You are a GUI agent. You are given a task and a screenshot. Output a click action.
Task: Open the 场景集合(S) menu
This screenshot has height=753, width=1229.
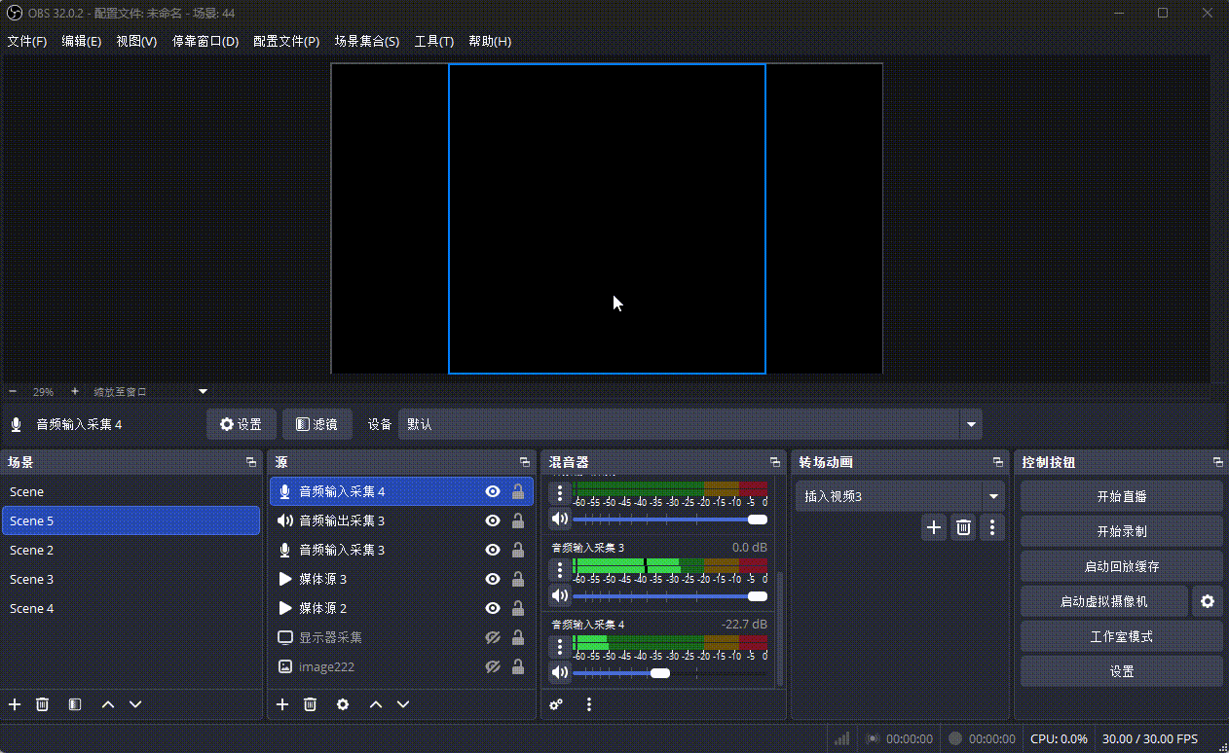point(367,41)
